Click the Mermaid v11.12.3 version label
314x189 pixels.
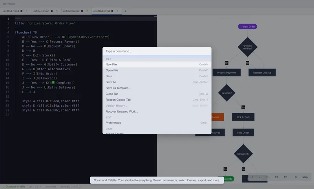pos(70,187)
